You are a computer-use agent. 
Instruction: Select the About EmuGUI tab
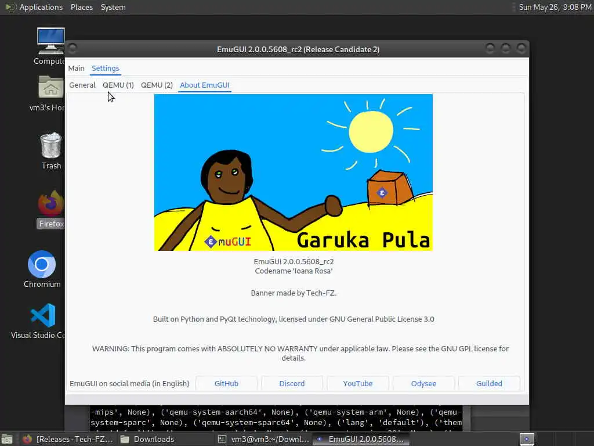[x=205, y=85]
